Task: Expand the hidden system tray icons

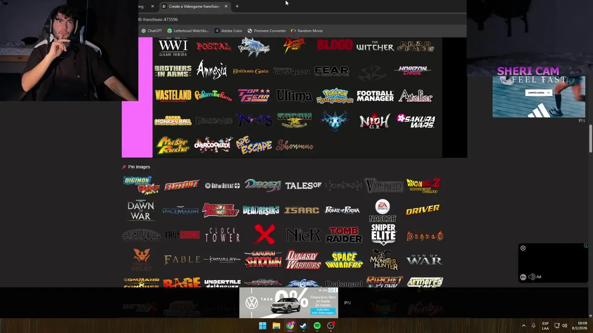Action: (x=524, y=326)
